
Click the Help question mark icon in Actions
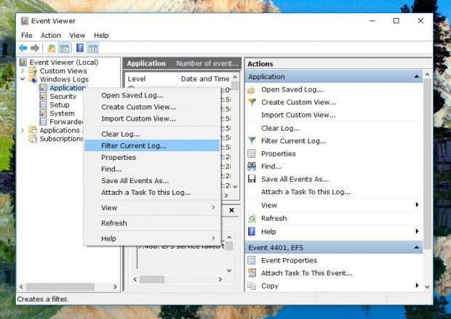pos(252,231)
